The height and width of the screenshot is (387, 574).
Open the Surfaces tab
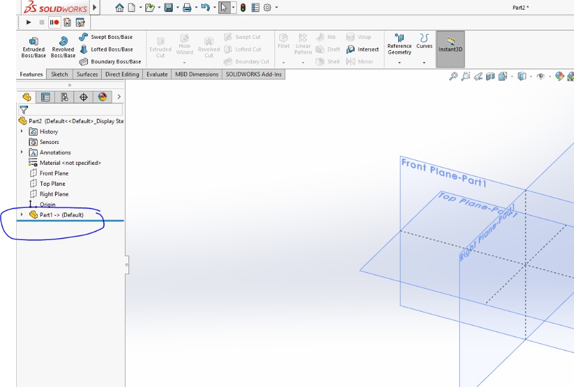click(87, 74)
